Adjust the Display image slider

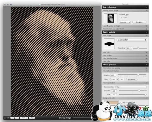[x=82, y=118]
